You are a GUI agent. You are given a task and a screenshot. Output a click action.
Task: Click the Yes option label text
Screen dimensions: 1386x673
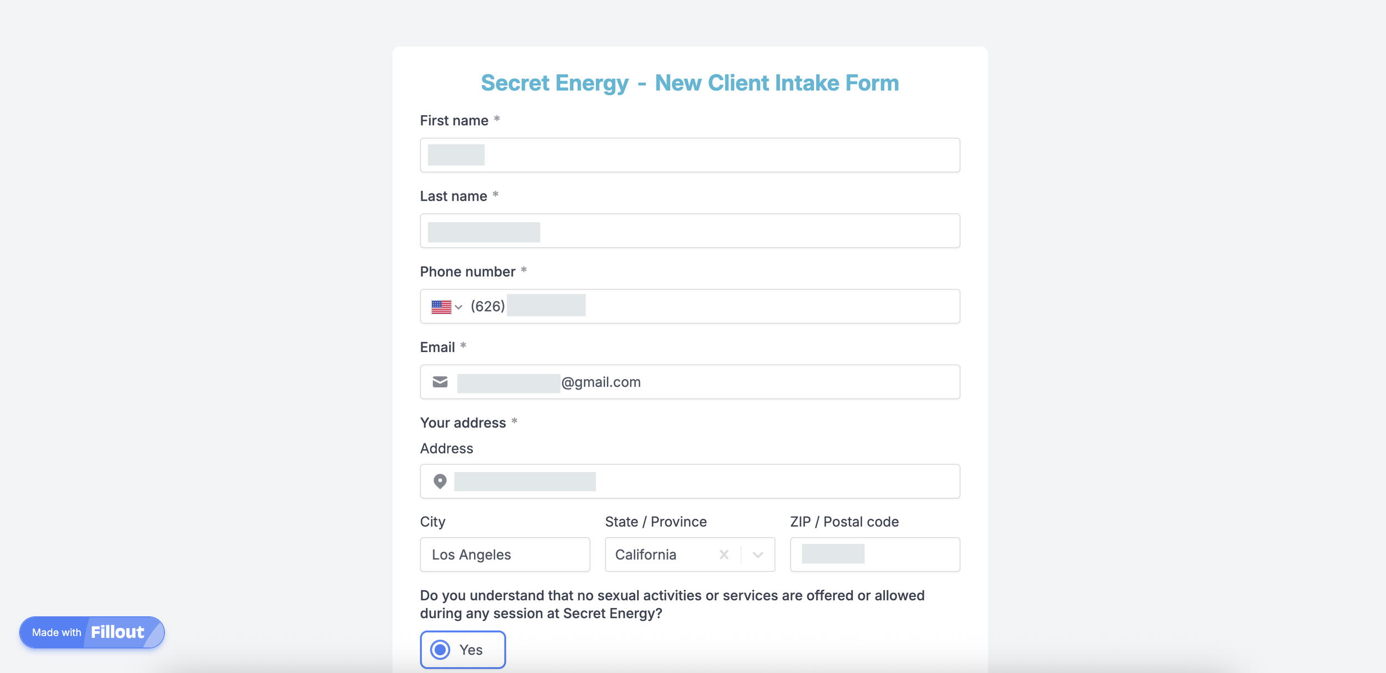coord(471,650)
